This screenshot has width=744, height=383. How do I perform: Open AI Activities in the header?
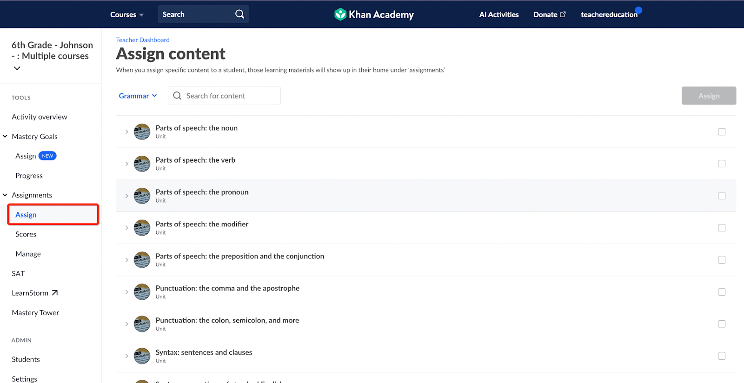tap(499, 14)
